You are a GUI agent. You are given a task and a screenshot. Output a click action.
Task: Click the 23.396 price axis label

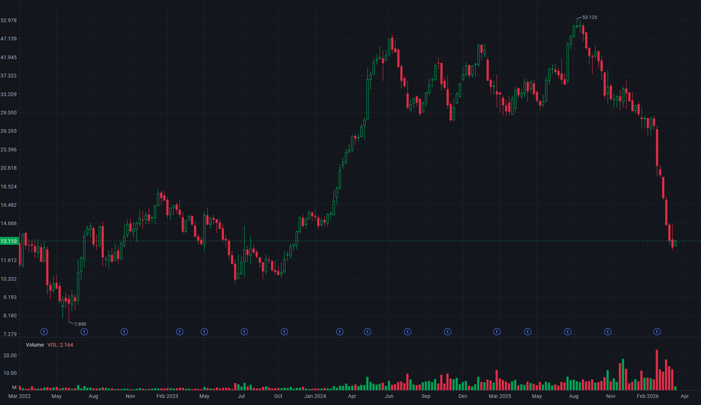pos(9,149)
